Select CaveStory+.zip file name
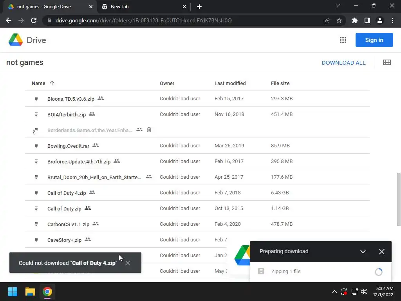This screenshot has height=301, width=401. (x=65, y=240)
